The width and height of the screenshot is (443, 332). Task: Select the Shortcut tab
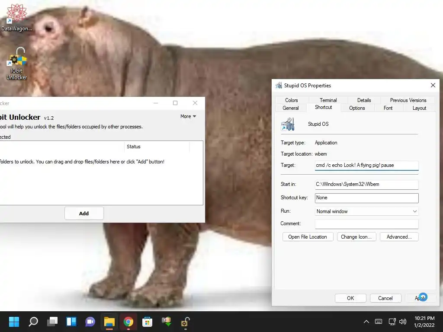(324, 107)
